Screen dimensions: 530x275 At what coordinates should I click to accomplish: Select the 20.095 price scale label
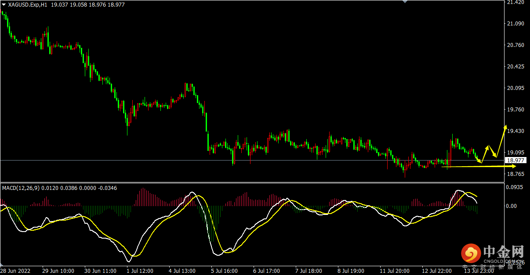(x=515, y=88)
